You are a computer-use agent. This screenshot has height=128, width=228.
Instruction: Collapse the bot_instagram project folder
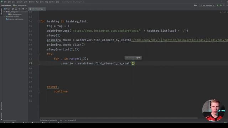[4, 12]
